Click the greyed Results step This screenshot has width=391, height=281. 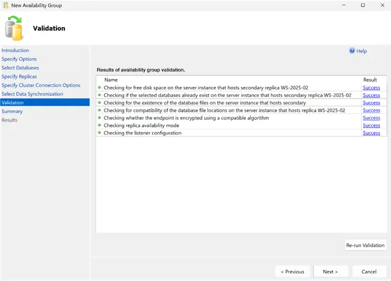9,120
